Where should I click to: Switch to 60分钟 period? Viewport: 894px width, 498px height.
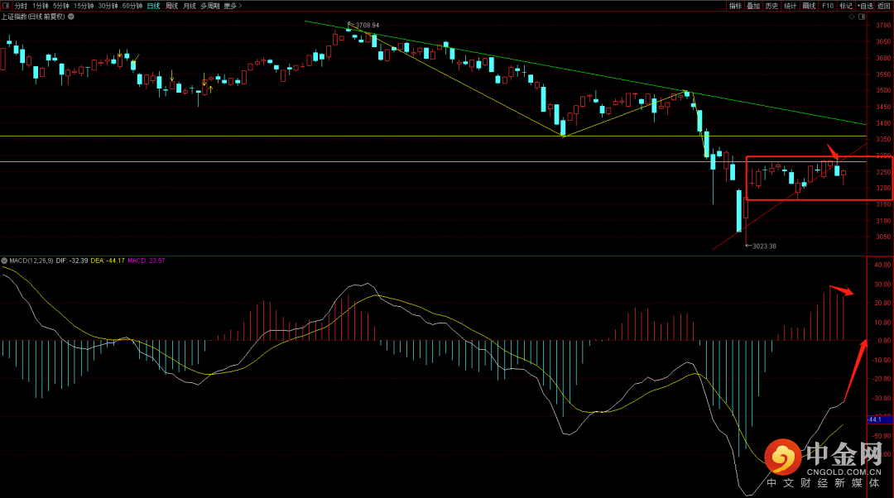[132, 6]
